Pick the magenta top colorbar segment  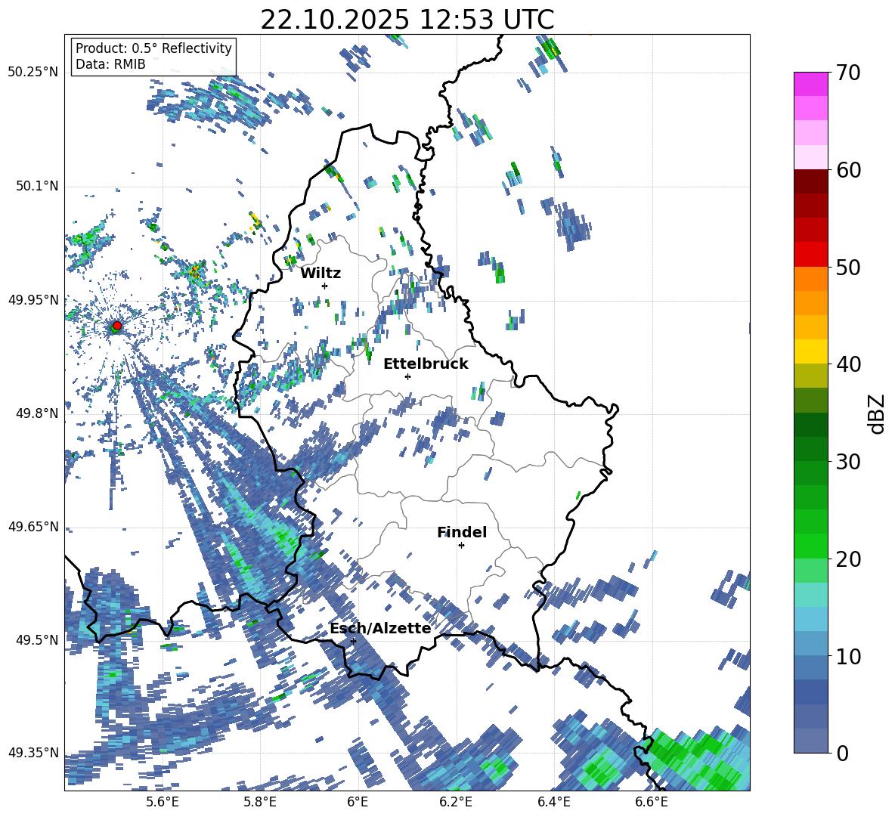pos(810,84)
